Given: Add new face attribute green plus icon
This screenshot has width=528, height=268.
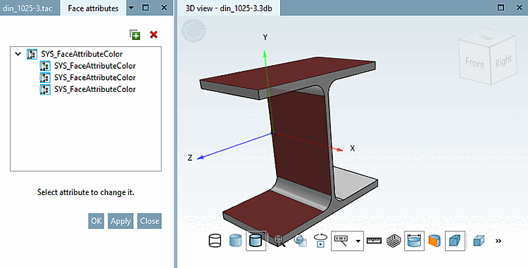Looking at the screenshot, I should 135,35.
